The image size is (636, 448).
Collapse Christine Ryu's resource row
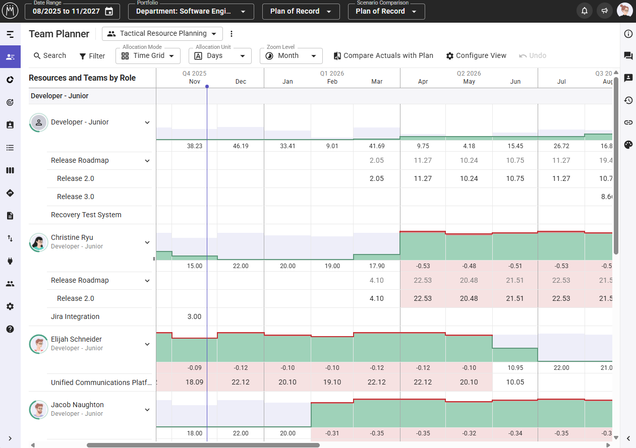(147, 242)
